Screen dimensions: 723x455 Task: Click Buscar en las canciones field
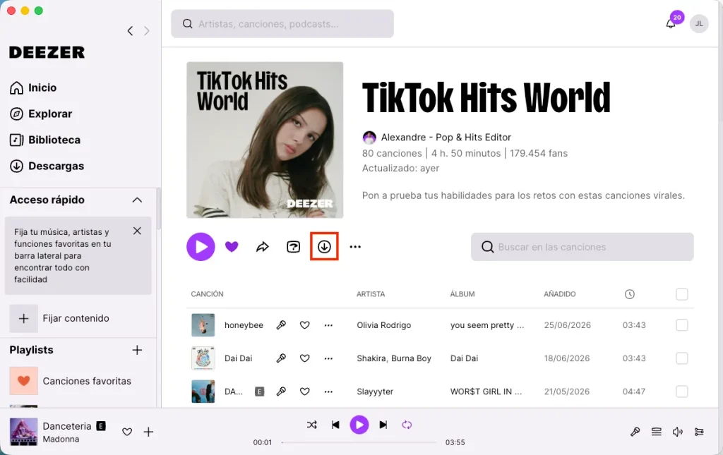tap(582, 247)
